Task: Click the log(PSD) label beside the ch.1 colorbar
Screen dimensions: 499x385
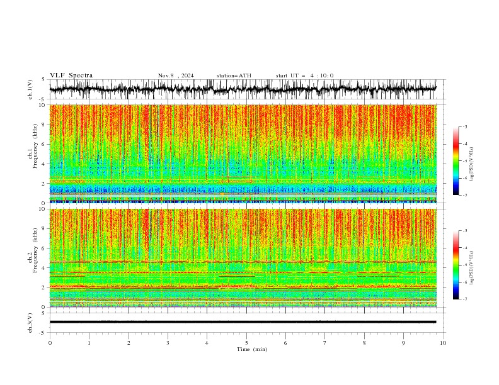Action: [472, 164]
